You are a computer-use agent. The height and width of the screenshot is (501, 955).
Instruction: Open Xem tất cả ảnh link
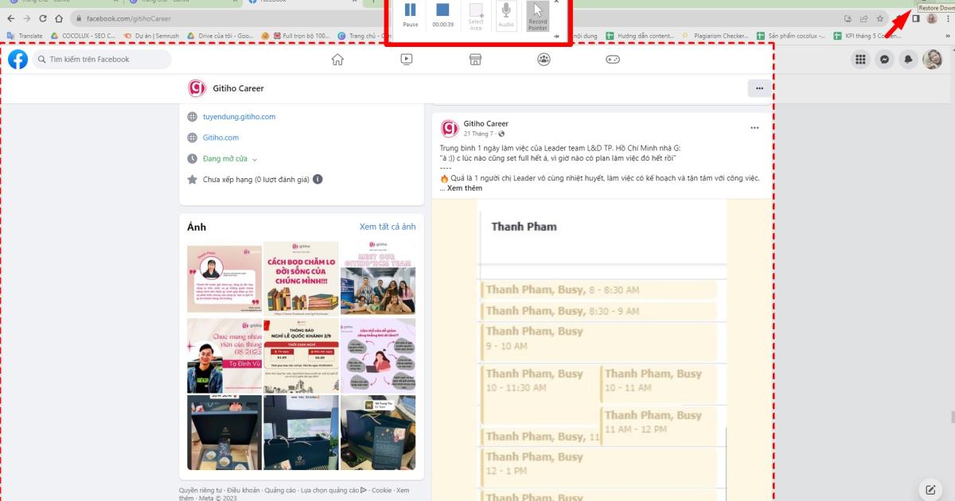pos(388,227)
